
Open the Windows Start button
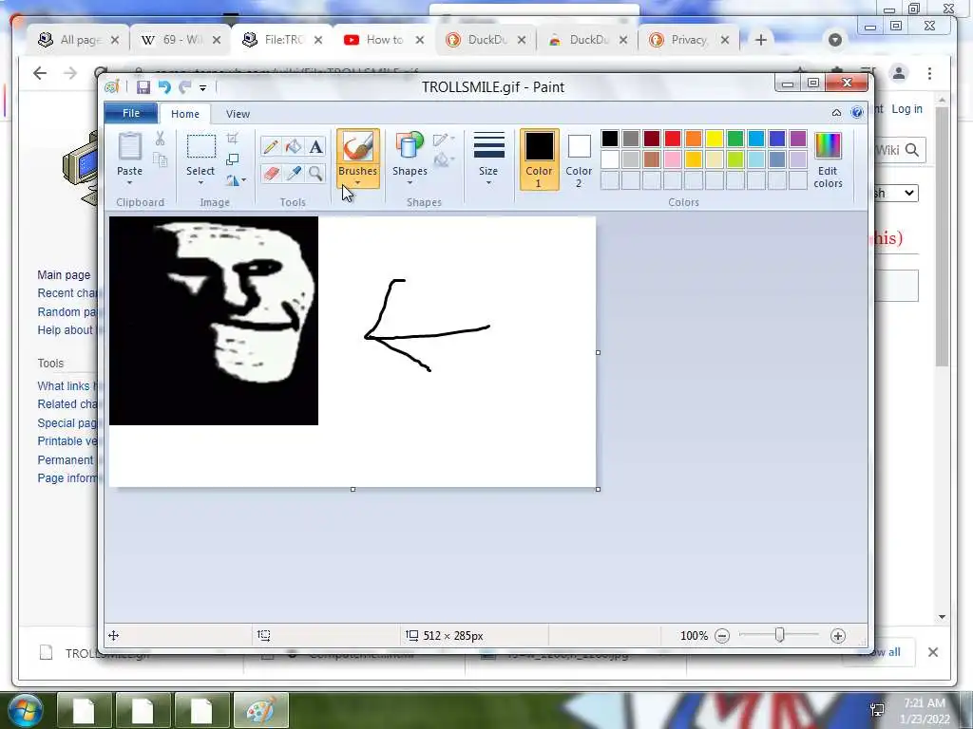point(24,710)
